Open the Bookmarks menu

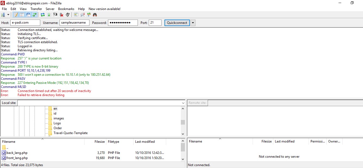[x=66, y=9]
